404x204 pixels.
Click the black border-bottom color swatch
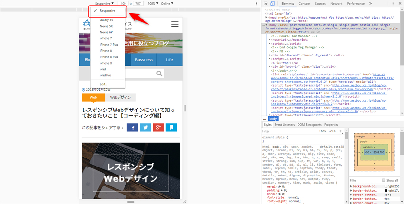click(x=386, y=191)
